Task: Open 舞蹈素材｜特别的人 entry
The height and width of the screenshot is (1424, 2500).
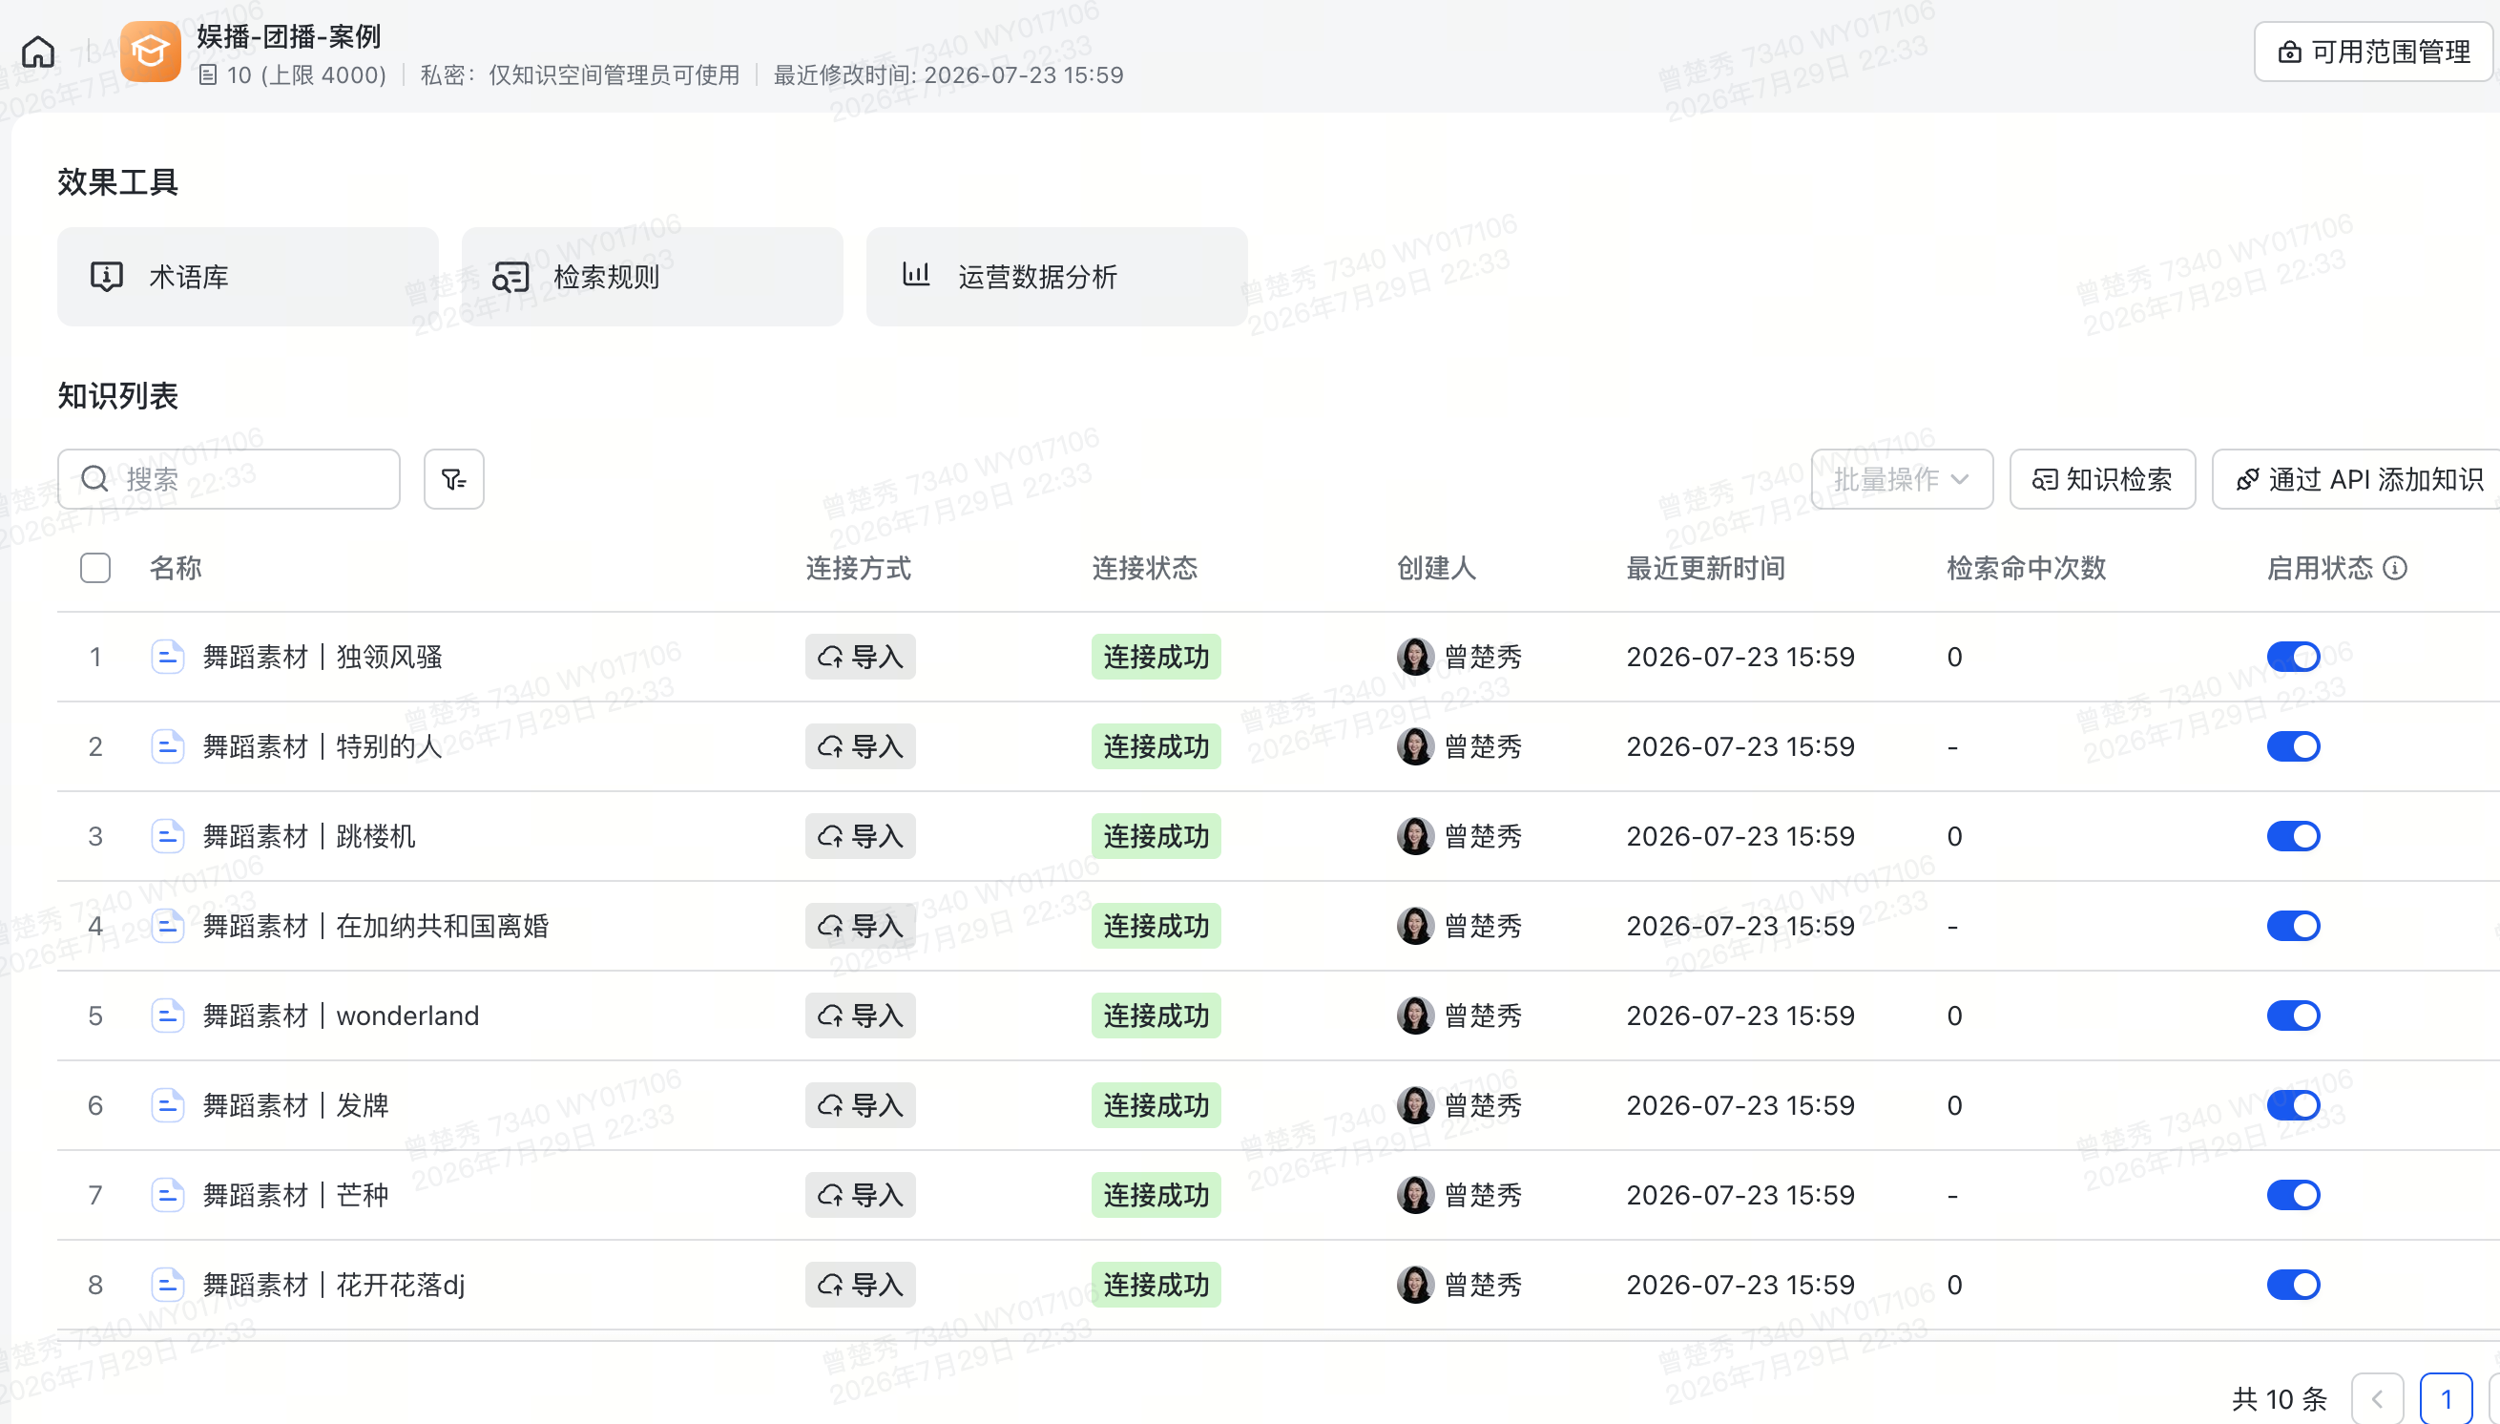Action: pyautogui.click(x=323, y=747)
